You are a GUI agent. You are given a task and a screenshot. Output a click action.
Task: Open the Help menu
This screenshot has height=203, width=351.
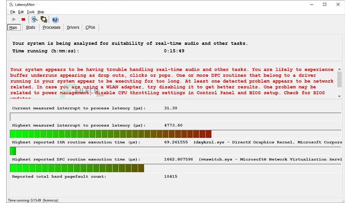coord(41,12)
